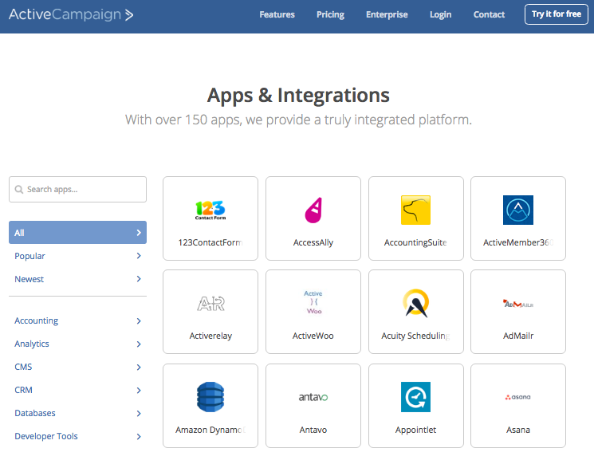Open the Features menu item
This screenshot has height=456, width=594.
(277, 14)
